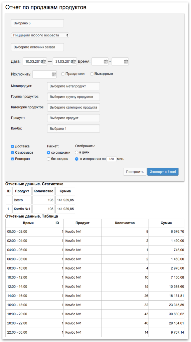Open calendar icon of end date 31.03.2016

pyautogui.click(x=75, y=61)
